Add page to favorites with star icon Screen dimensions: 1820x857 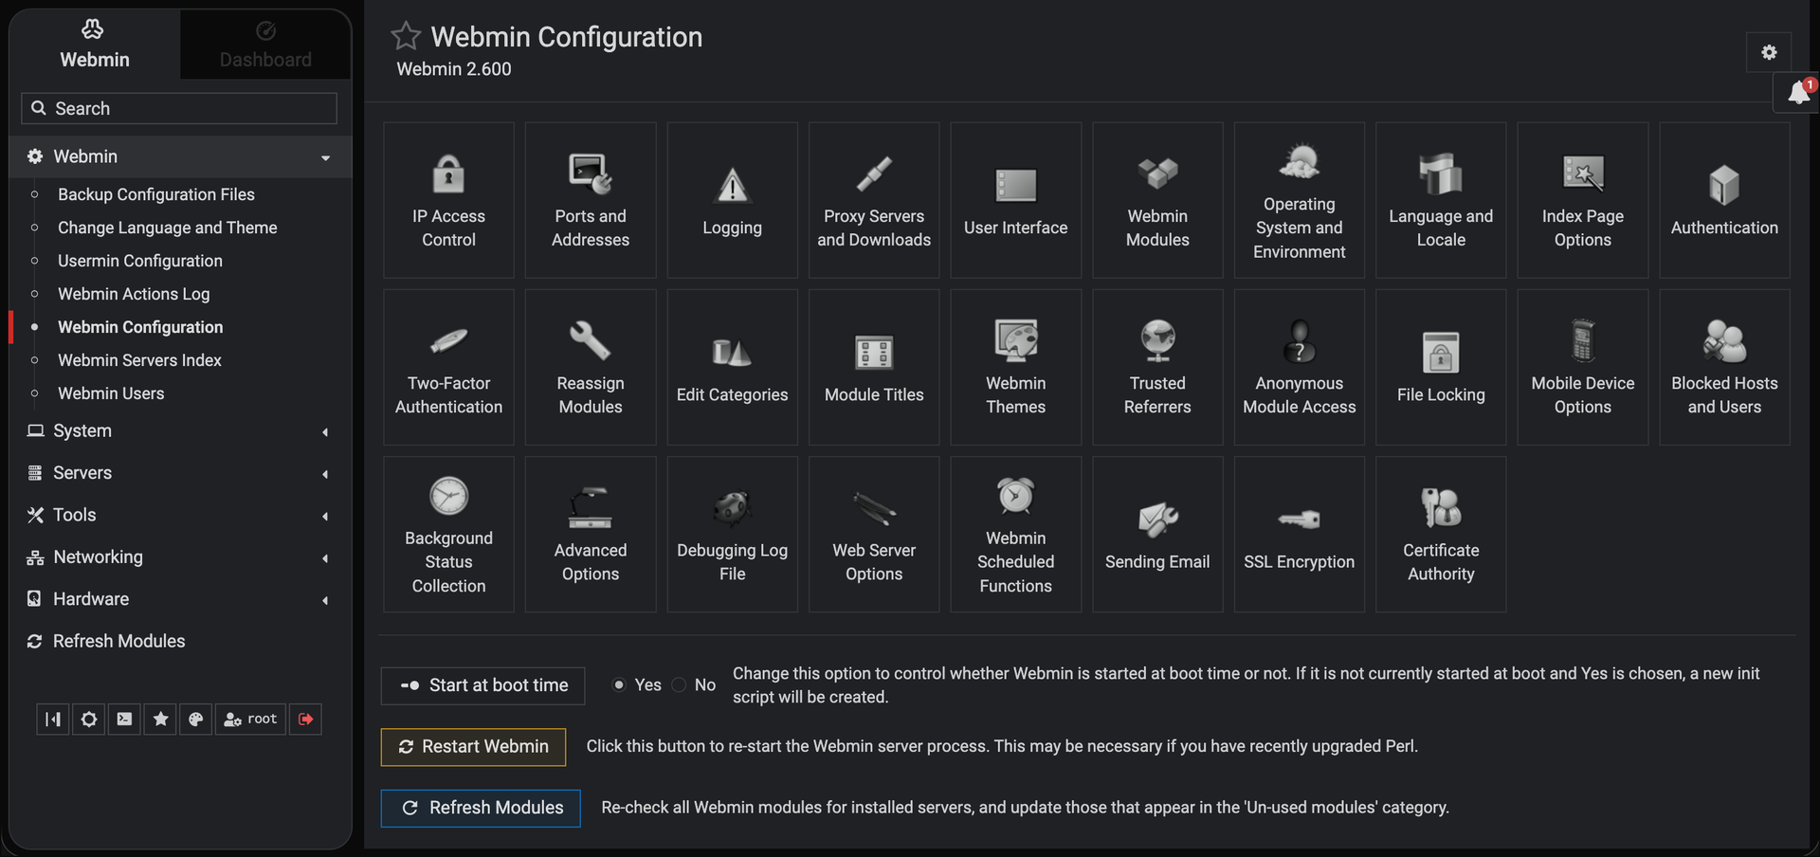tap(406, 36)
